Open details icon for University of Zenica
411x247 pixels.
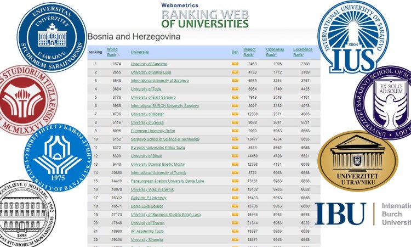[x=235, y=122]
